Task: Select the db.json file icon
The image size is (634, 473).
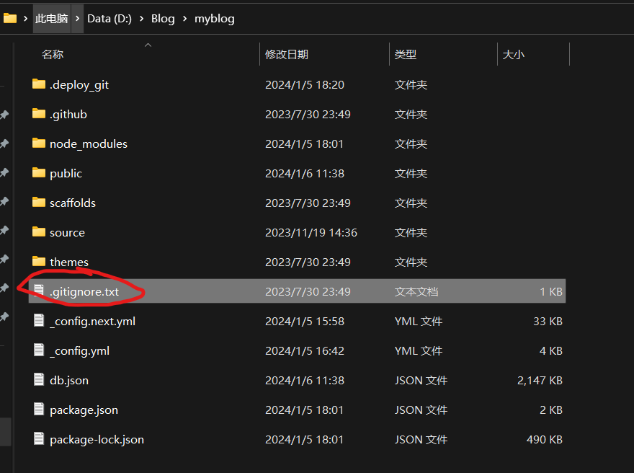Action: (39, 380)
